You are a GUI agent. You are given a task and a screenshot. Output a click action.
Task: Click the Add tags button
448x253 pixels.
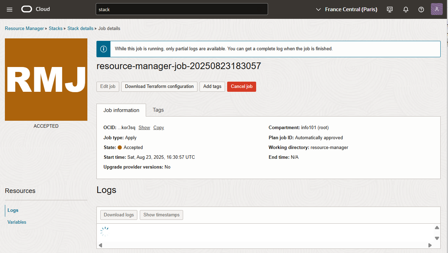(x=212, y=87)
